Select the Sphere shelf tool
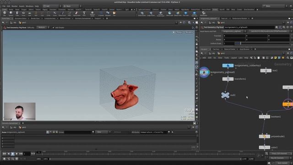The width and height of the screenshot is (293, 165). click(x=11, y=13)
